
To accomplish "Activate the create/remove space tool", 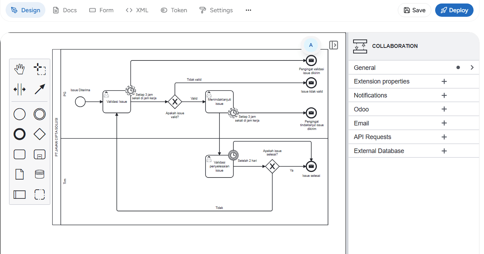I will pyautogui.click(x=20, y=89).
